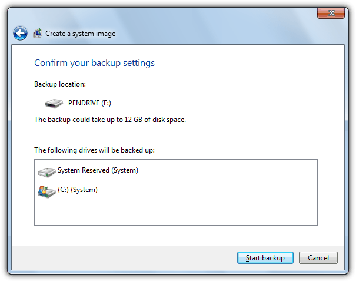Click the Windows C: drive icon

click(46, 191)
